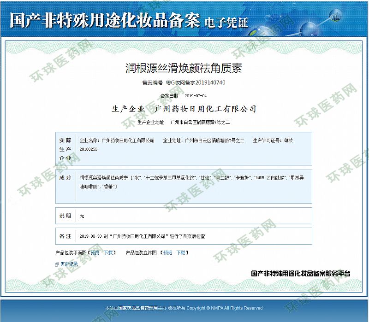
Task: Click the 生产企业 name 广州药妆日用化工有限公司 heading
Action: [x=206, y=109]
